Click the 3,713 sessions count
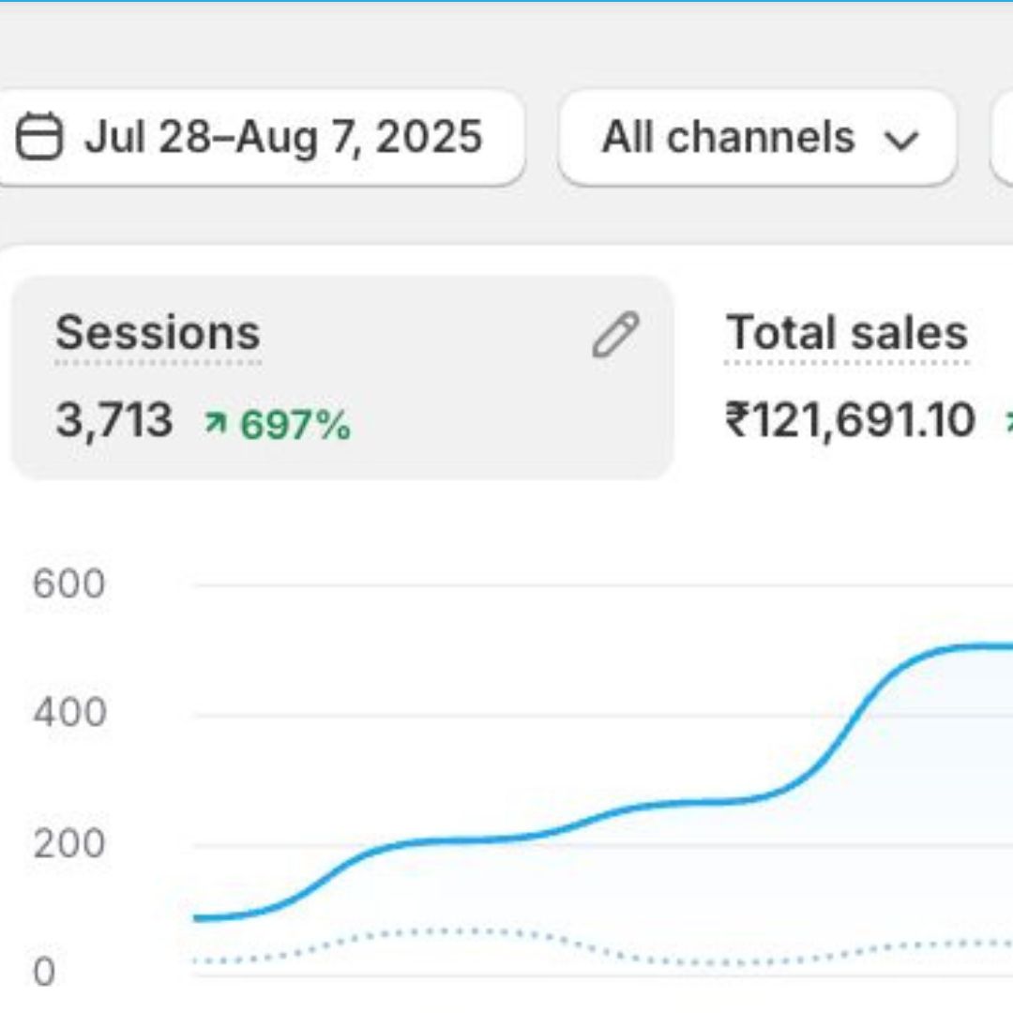 pos(113,420)
